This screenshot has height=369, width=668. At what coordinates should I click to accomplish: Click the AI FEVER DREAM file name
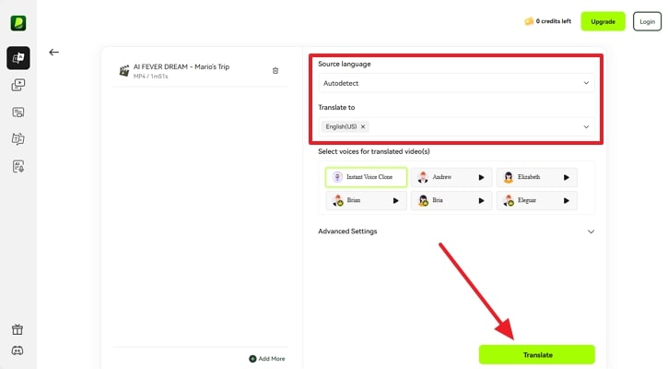click(182, 66)
